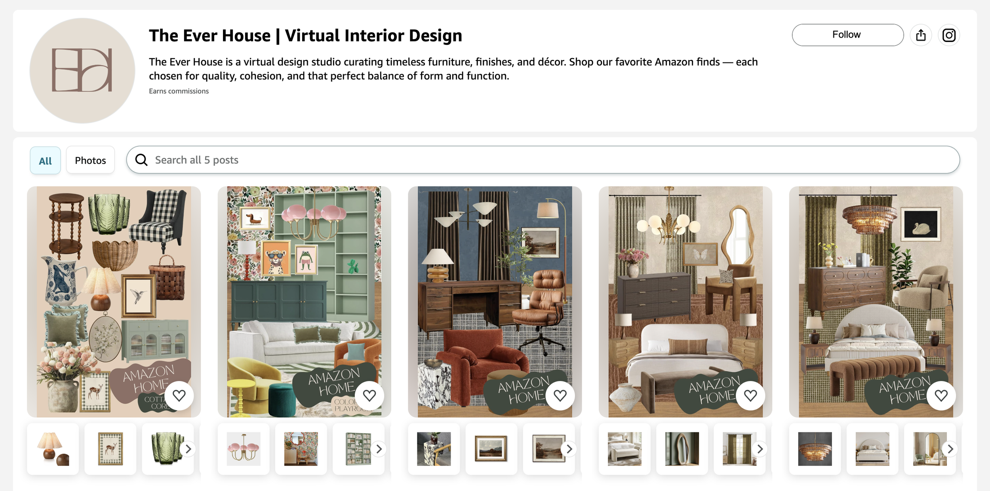Screen dimensions: 990x491
Task: Expand next products under Cottage Core post
Action: point(188,449)
